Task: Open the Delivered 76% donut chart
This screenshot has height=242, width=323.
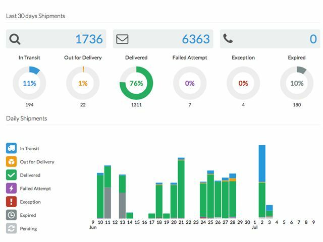Action: point(136,83)
